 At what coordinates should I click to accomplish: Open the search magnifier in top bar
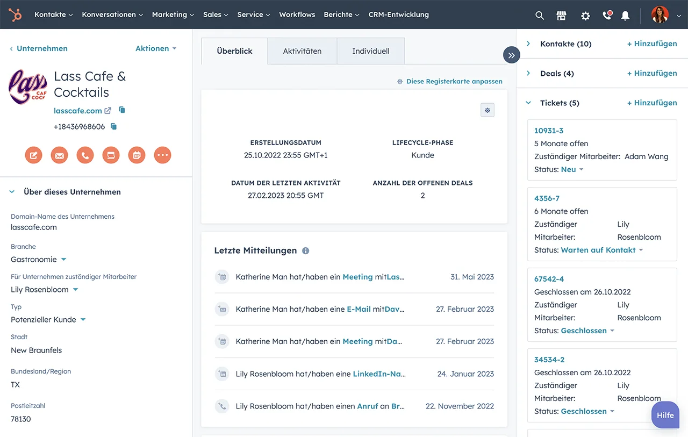tap(540, 16)
